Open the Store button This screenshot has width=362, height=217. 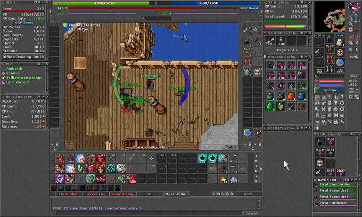coord(329,90)
